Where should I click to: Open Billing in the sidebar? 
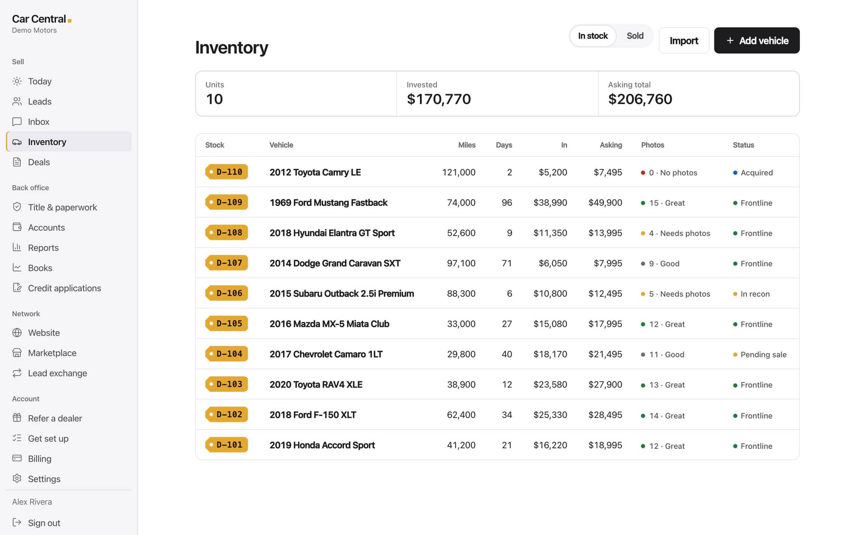tap(69, 458)
